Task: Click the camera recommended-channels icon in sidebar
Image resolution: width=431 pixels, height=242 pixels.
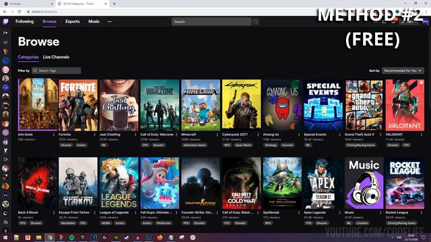Action: (5, 159)
